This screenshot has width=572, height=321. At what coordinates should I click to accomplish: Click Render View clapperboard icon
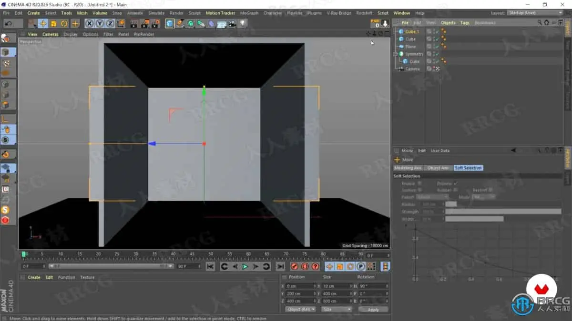pyautogui.click(x=134, y=23)
